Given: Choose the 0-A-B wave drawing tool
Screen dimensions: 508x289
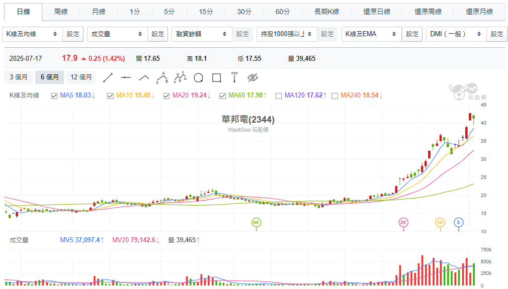Looking at the screenshot, I should [162, 77].
